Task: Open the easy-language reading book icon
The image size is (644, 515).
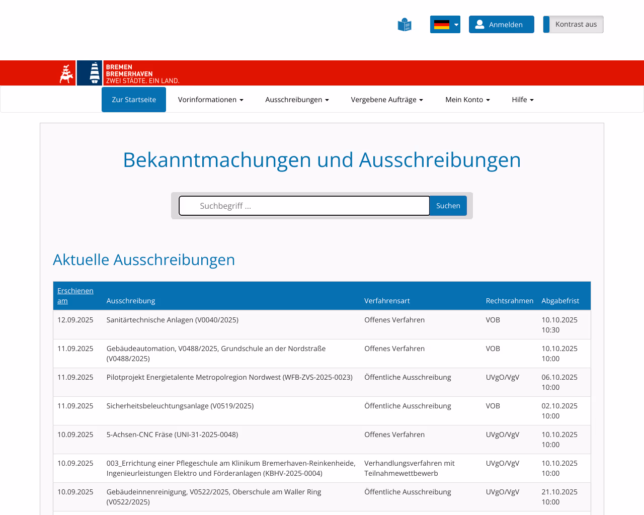Action: (405, 25)
